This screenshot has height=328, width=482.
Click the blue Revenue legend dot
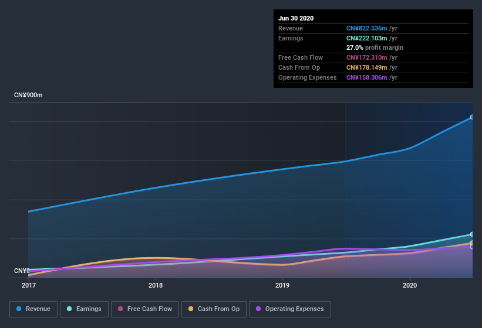click(x=19, y=309)
